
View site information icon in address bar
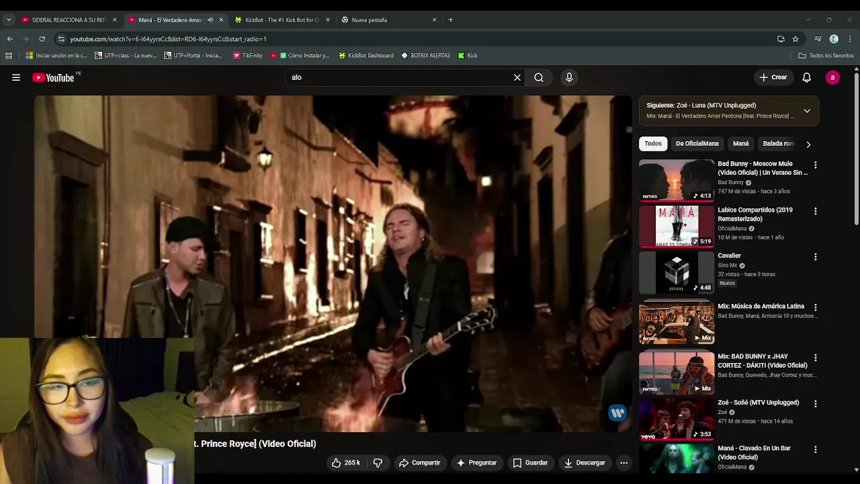pyautogui.click(x=61, y=39)
